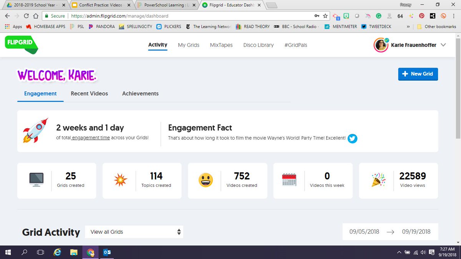Open Achievements tab

click(140, 94)
